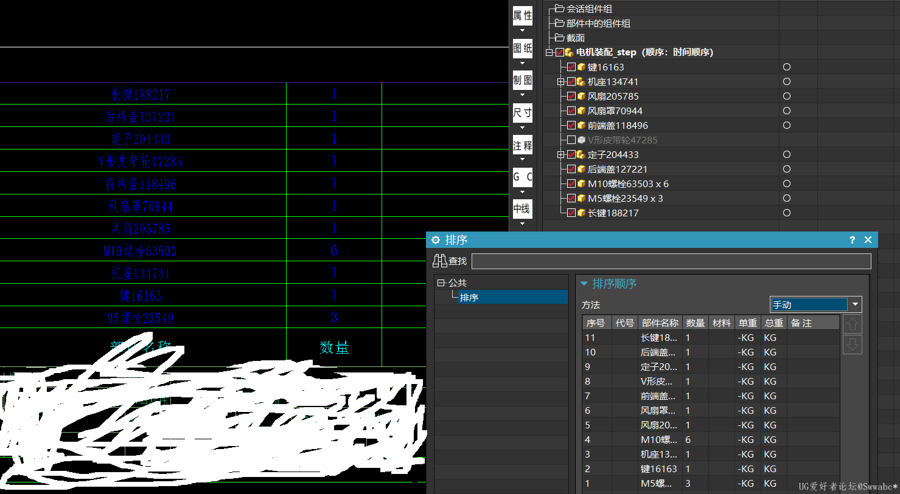Open the 方法 dropdown showing 手动
The width and height of the screenshot is (900, 494).
(816, 304)
